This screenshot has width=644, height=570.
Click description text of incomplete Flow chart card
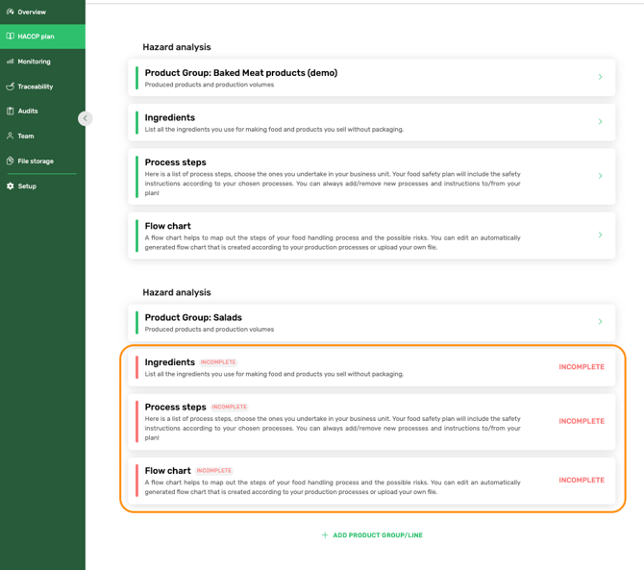coord(333,487)
